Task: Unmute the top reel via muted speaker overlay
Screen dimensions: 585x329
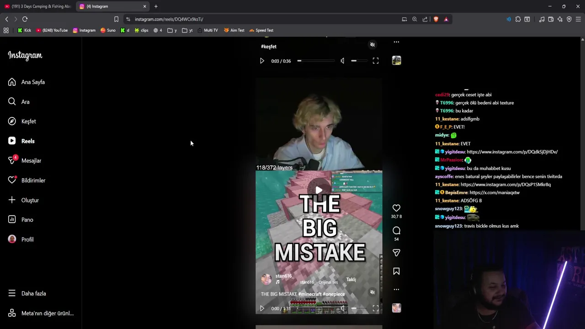Action: click(x=372, y=45)
